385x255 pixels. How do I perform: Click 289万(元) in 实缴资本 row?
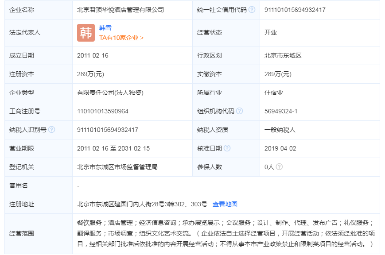point(278,74)
